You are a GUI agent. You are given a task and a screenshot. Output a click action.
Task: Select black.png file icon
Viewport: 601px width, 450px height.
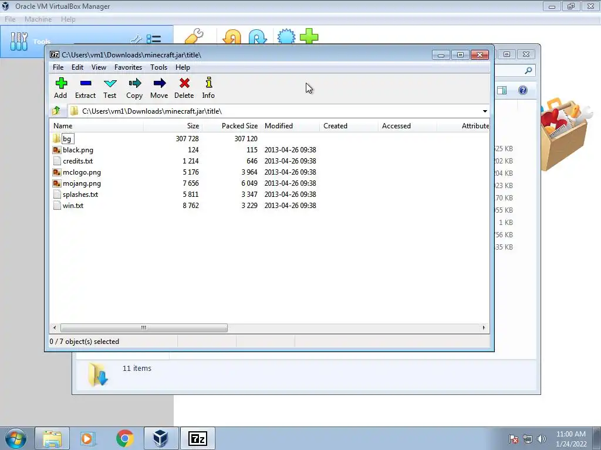(x=57, y=150)
